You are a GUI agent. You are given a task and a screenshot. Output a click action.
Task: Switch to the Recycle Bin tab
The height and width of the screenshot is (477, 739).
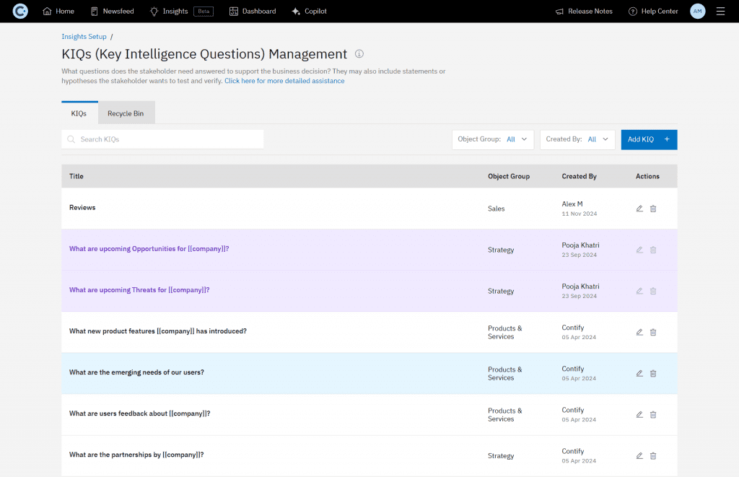(x=126, y=113)
